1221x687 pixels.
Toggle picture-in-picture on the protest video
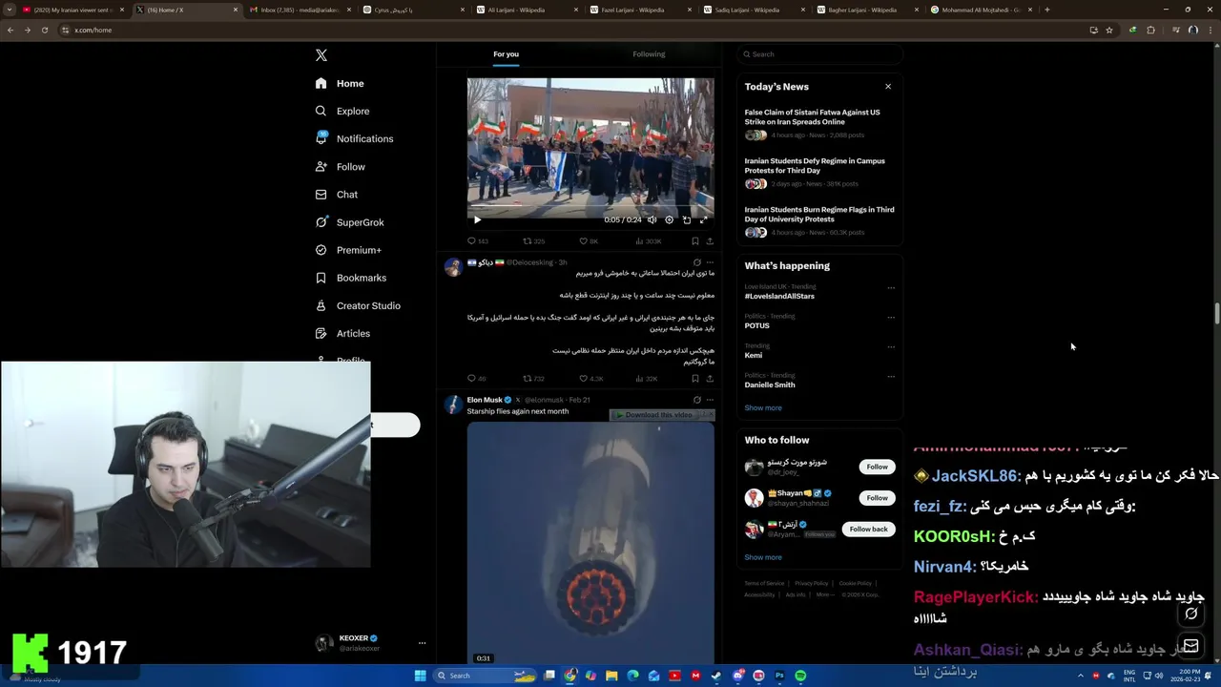tap(687, 219)
